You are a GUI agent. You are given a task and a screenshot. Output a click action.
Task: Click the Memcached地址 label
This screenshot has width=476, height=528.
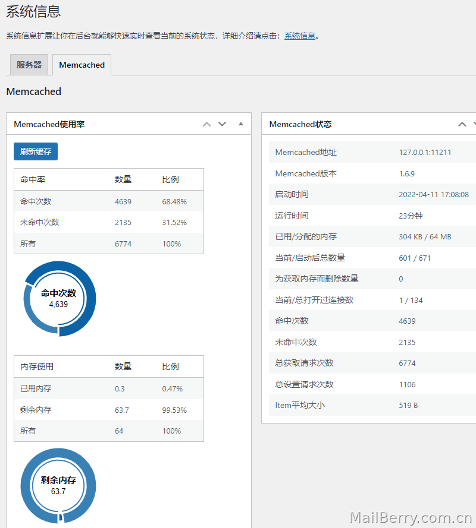click(306, 152)
